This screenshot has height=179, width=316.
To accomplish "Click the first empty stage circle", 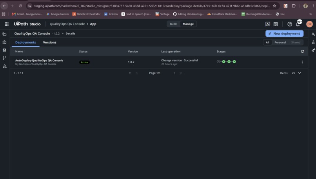I will [x=218, y=62].
